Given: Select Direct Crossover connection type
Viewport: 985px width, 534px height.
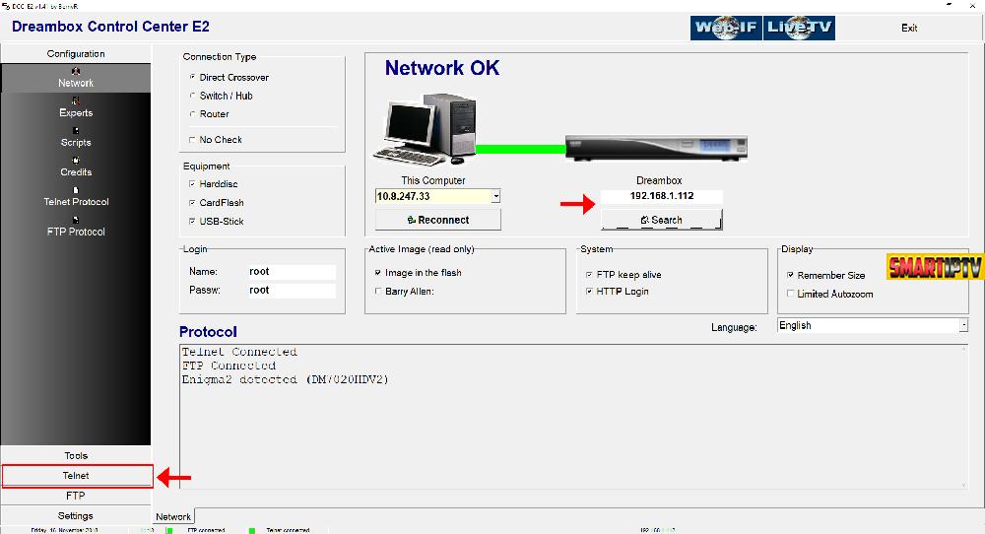Looking at the screenshot, I should [x=192, y=77].
